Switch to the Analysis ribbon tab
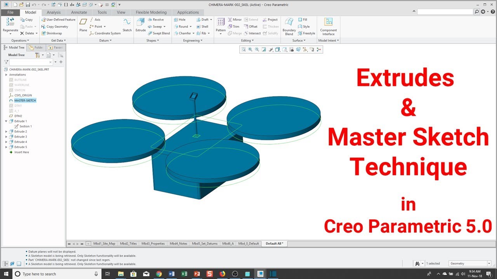Image resolution: width=497 pixels, height=279 pixels. [54, 12]
